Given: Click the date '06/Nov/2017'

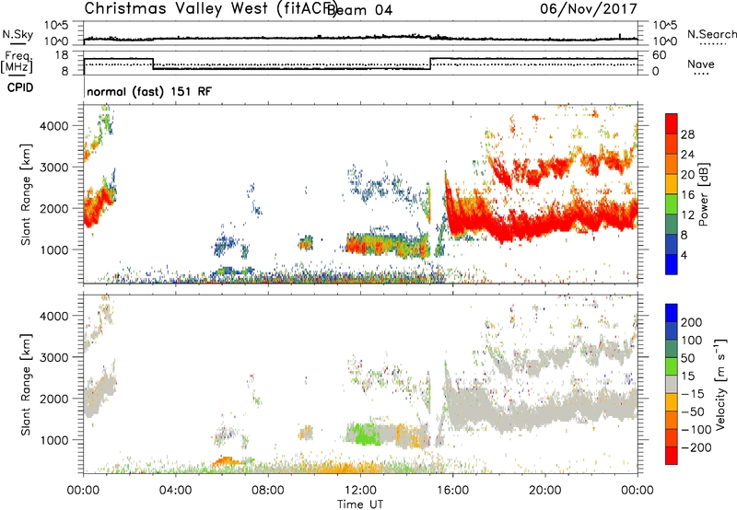Looking at the screenshot, I should pyautogui.click(x=589, y=8).
